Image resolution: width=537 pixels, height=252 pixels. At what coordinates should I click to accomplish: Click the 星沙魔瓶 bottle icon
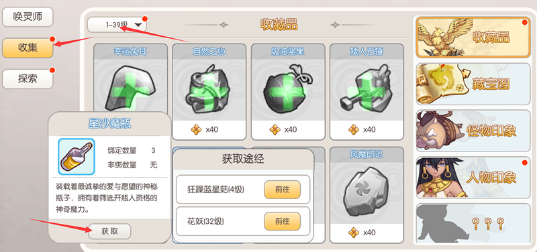[77, 157]
